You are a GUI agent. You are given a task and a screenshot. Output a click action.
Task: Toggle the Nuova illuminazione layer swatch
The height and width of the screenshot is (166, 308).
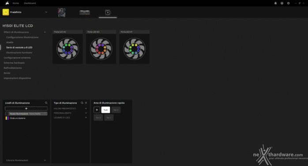point(7,114)
